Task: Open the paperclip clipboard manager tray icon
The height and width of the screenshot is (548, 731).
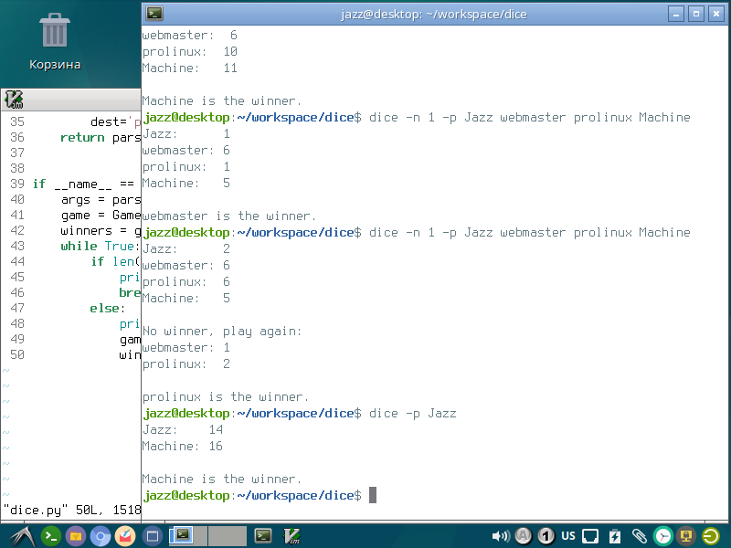Action: pyautogui.click(x=639, y=536)
